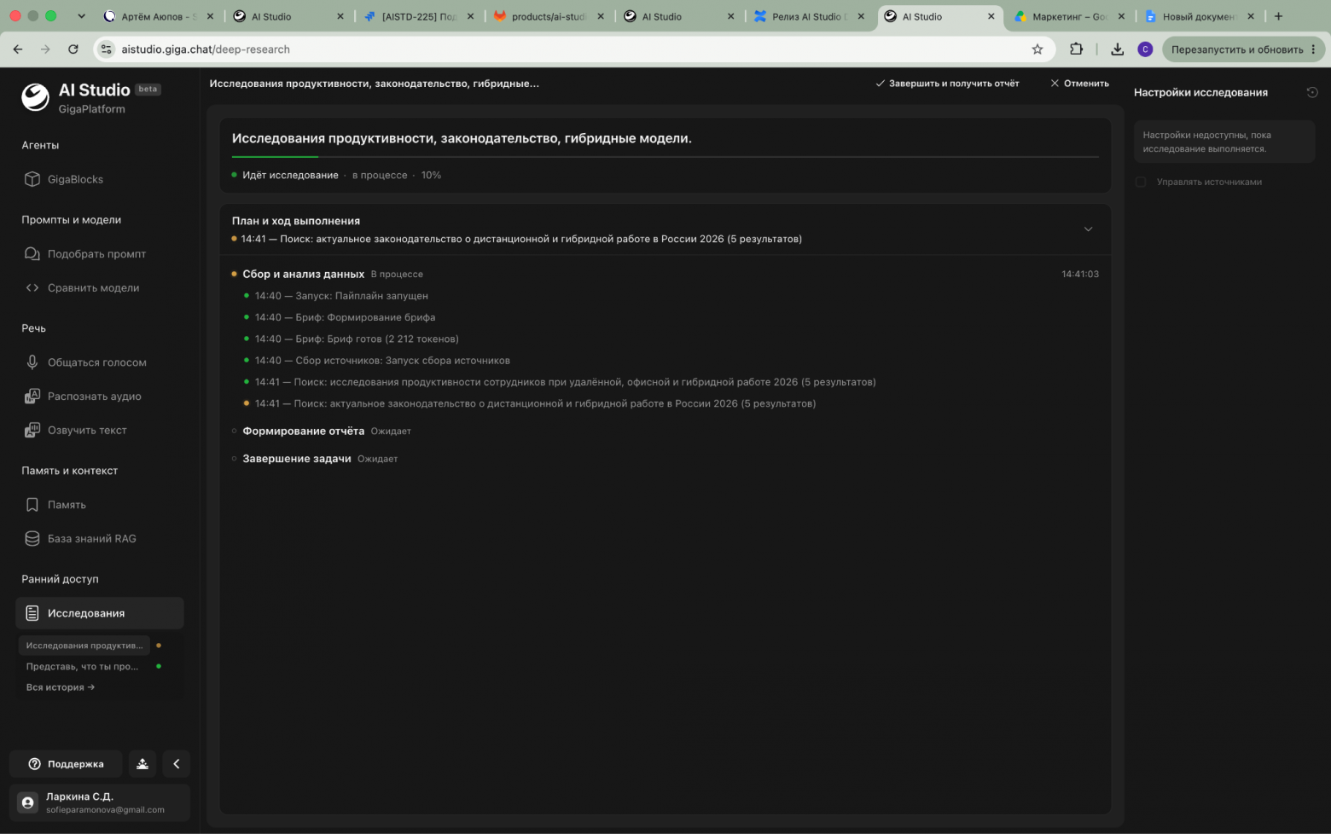Image resolution: width=1331 pixels, height=834 pixels.
Task: Open Вся история link
Action: pos(61,687)
